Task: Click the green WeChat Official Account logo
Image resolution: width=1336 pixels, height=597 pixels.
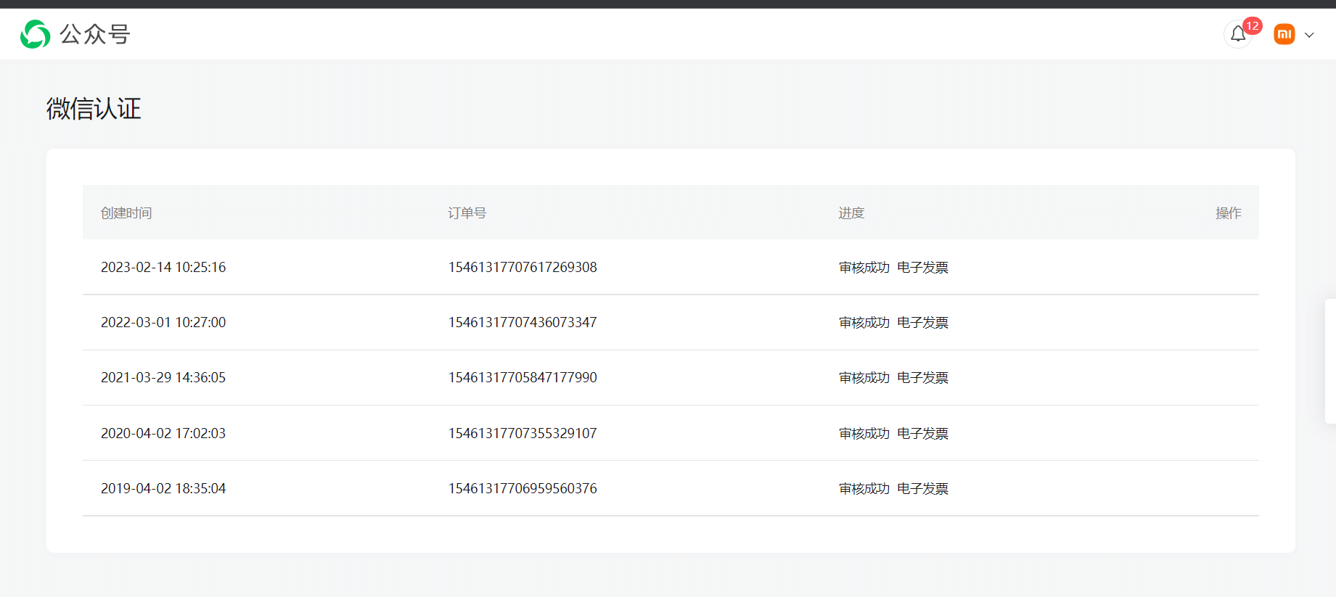Action: click(x=35, y=34)
